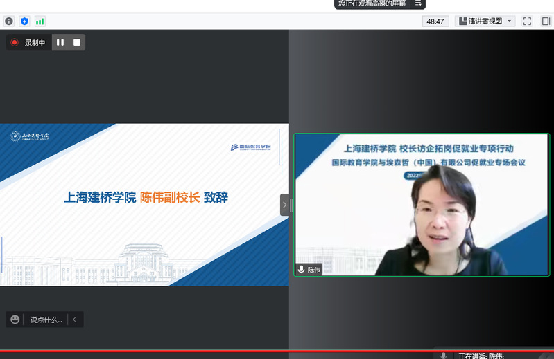
Task: Check the green network signal icon
Action: pyautogui.click(x=40, y=21)
